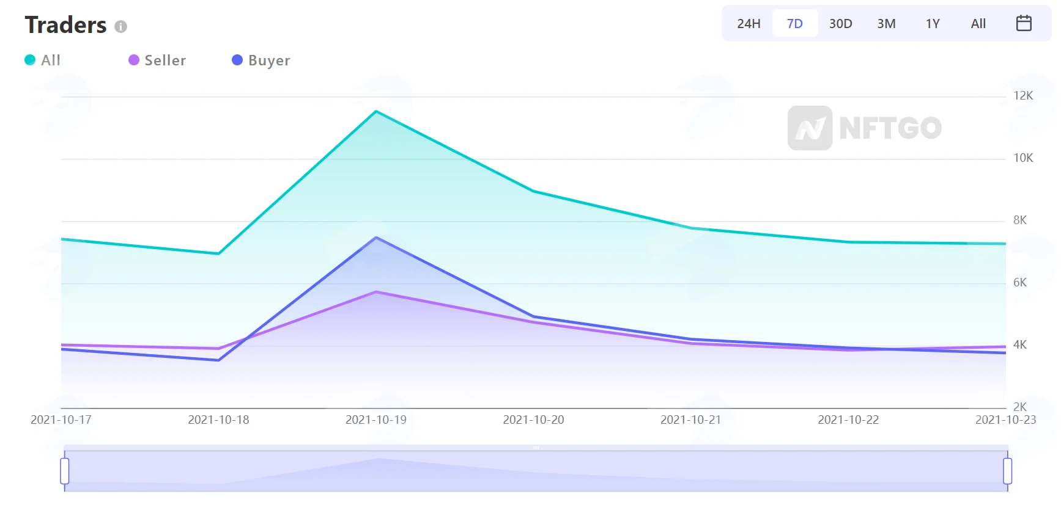Click the range slider middle area
The width and height of the screenshot is (1061, 516).
point(536,471)
